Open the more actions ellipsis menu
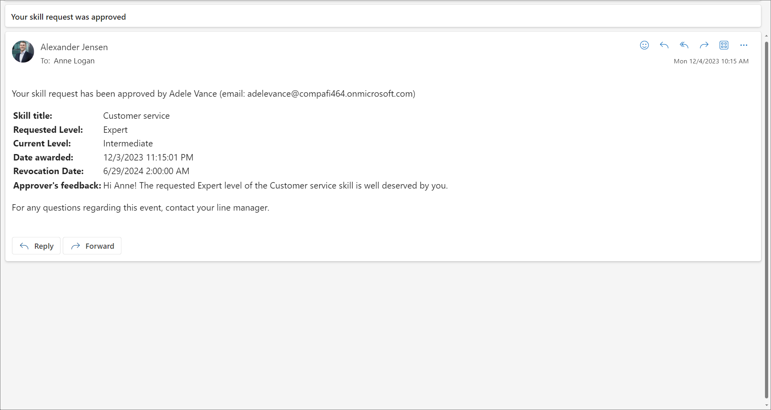Screen dimensions: 771x410 (x=744, y=45)
